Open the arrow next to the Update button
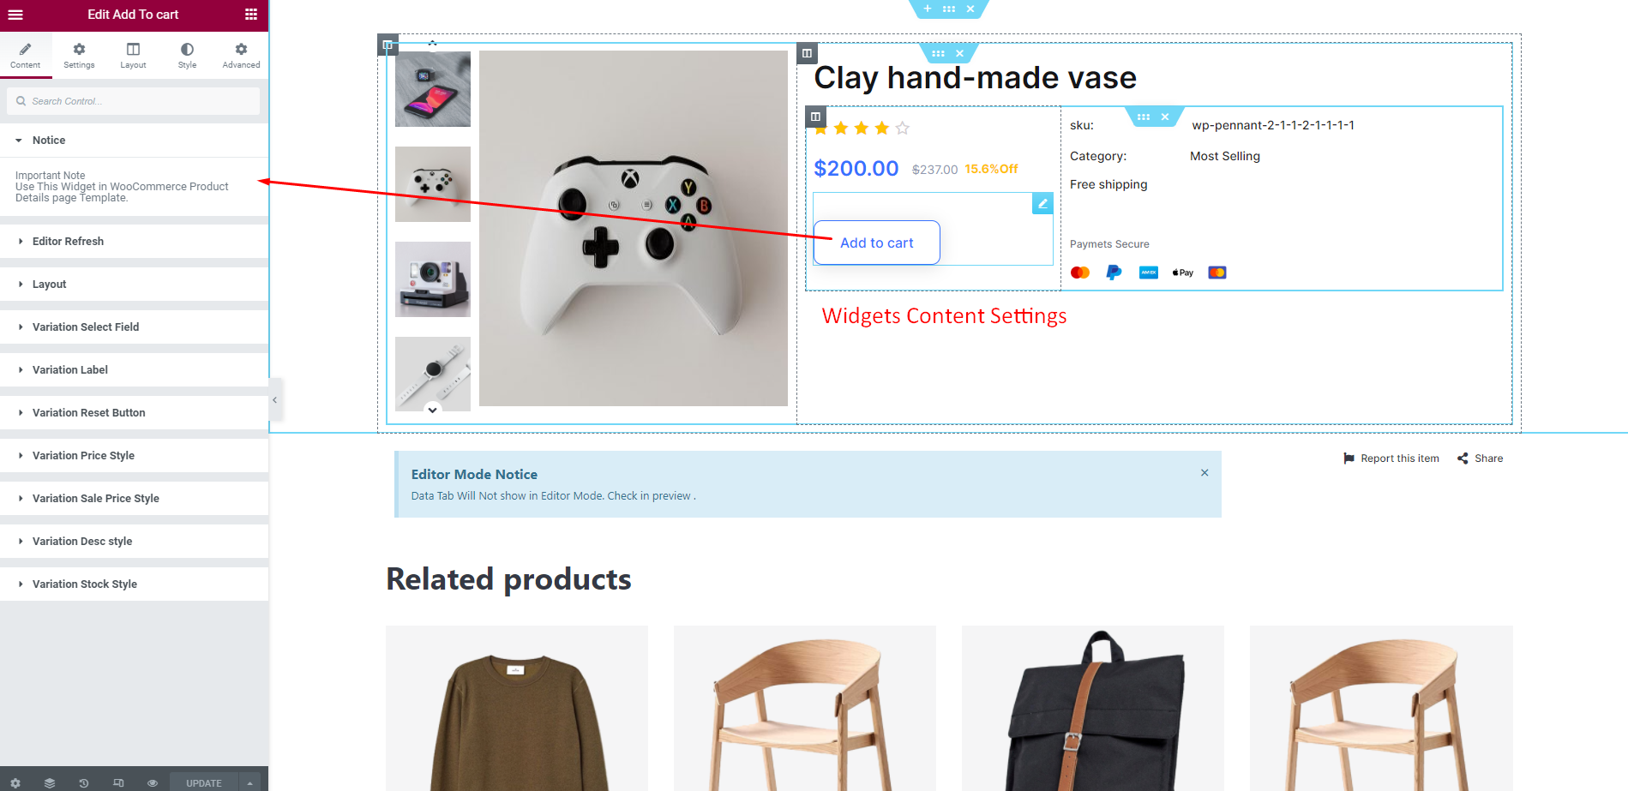The height and width of the screenshot is (791, 1628). pyautogui.click(x=249, y=783)
